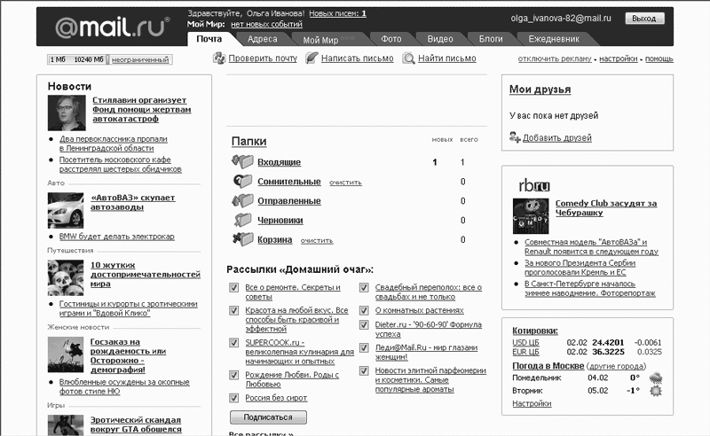
Task: Click the @mail.ru logo
Action: [x=113, y=27]
